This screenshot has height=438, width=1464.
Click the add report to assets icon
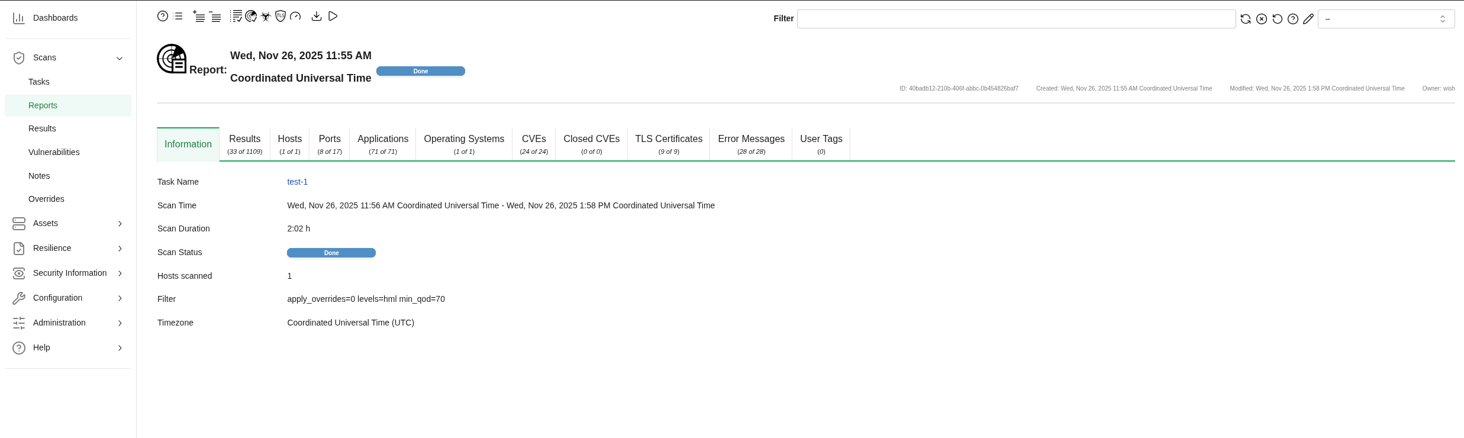[x=199, y=17]
